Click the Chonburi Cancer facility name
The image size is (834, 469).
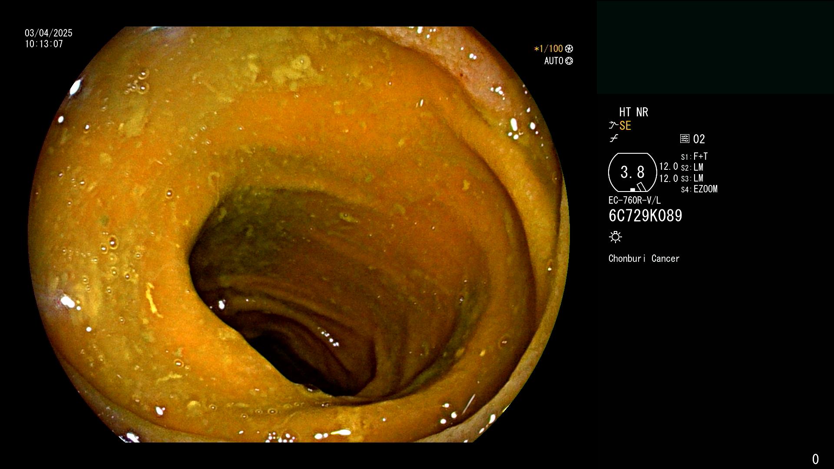pyautogui.click(x=644, y=258)
